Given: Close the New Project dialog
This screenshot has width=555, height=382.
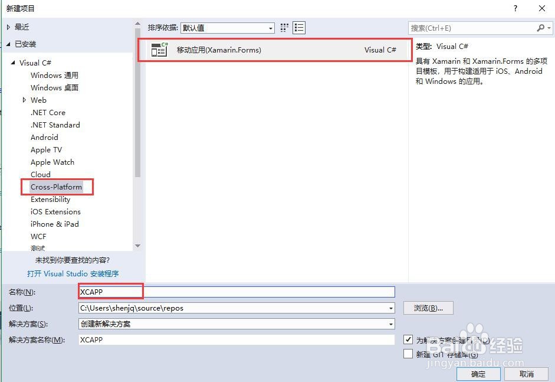Looking at the screenshot, I should (x=542, y=8).
